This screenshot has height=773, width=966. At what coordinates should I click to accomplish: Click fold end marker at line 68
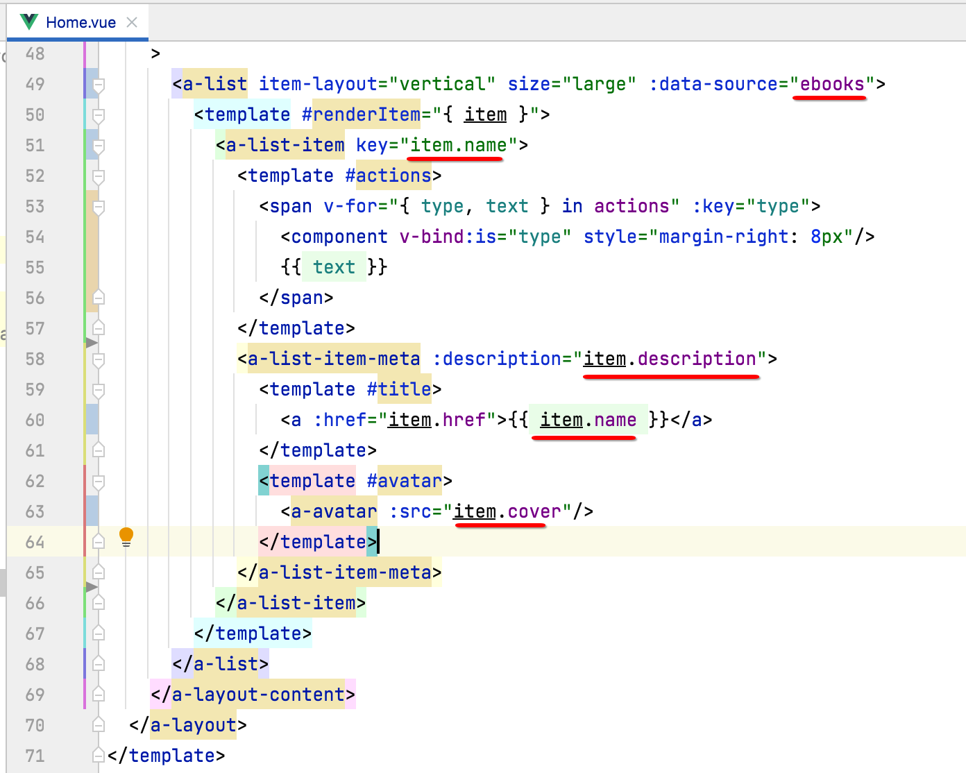pos(99,664)
